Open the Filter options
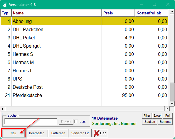The image size is (175, 139). [x=147, y=115]
